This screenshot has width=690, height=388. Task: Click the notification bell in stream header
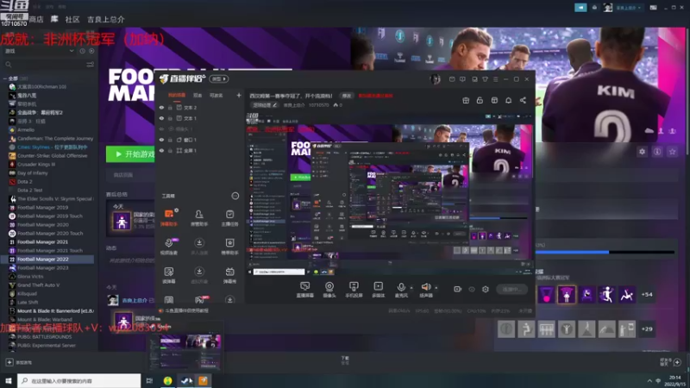[508, 100]
